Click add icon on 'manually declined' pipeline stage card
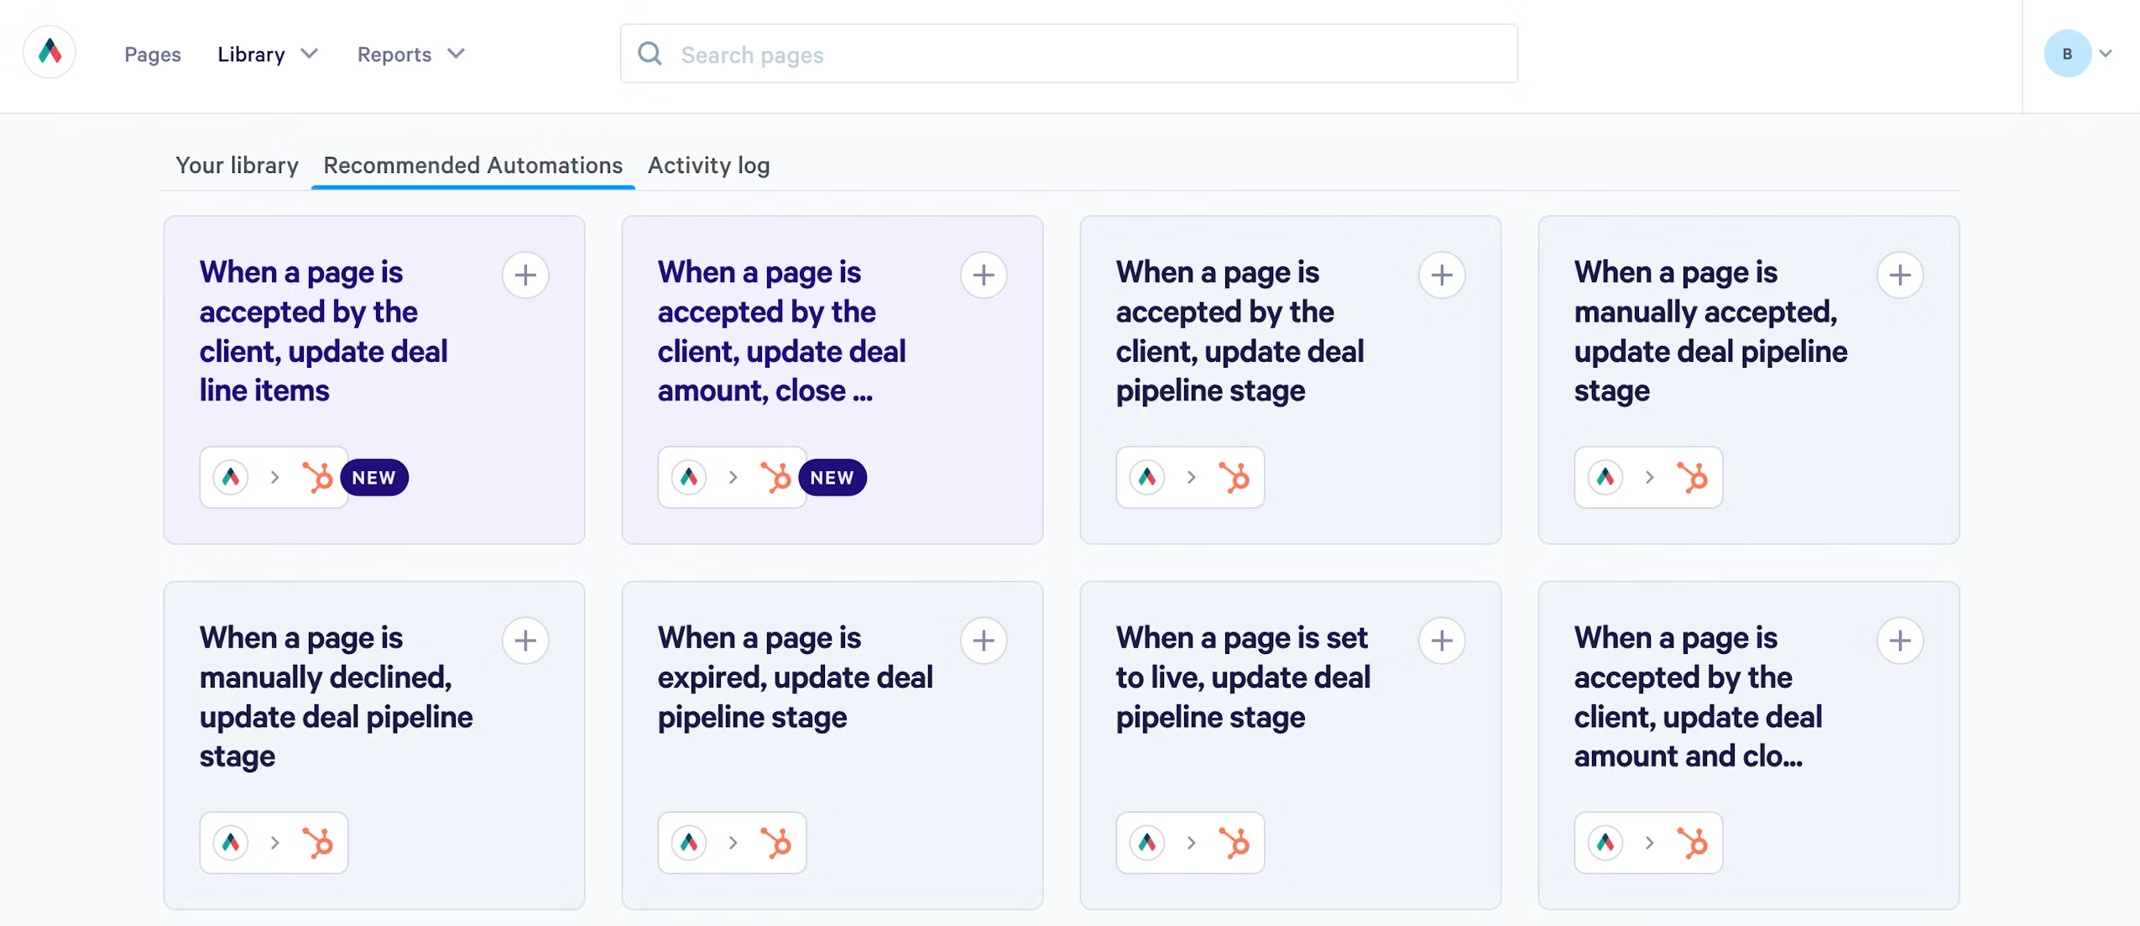Image resolution: width=2140 pixels, height=926 pixels. pos(525,639)
